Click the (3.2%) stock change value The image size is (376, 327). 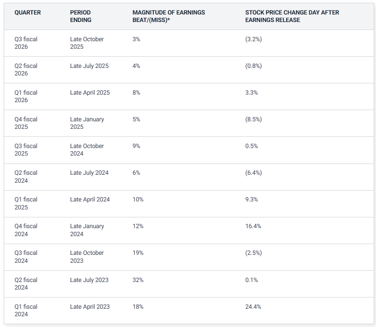(x=253, y=39)
